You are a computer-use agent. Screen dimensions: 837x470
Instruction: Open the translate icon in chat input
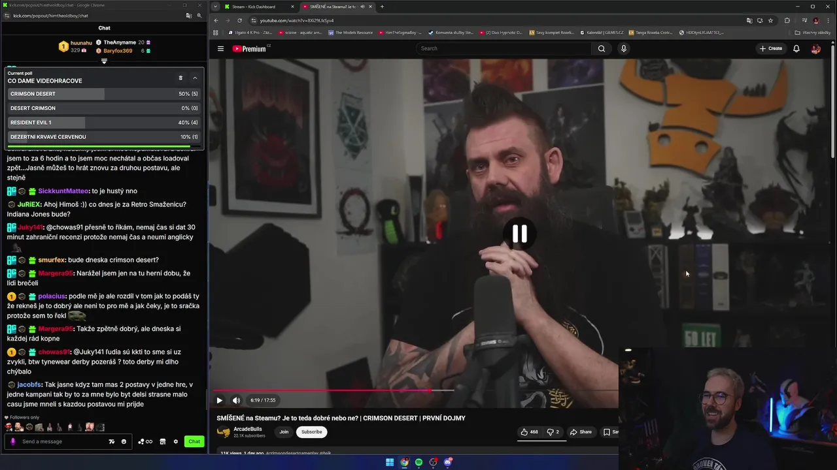click(111, 442)
